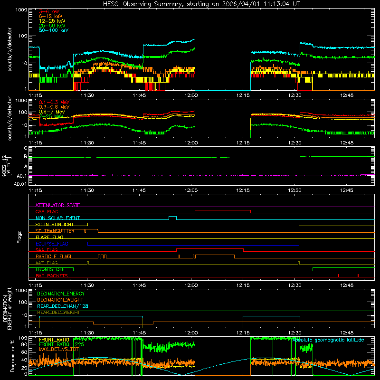Click the 7-20 MeV legend entry
Viewport: 380px width, 380px height.
click(51, 116)
